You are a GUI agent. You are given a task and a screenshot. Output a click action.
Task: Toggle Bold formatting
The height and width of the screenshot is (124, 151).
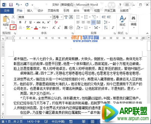coord(20,22)
